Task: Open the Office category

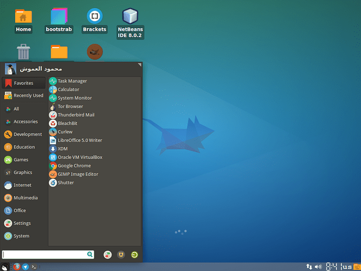Action: tap(23, 210)
